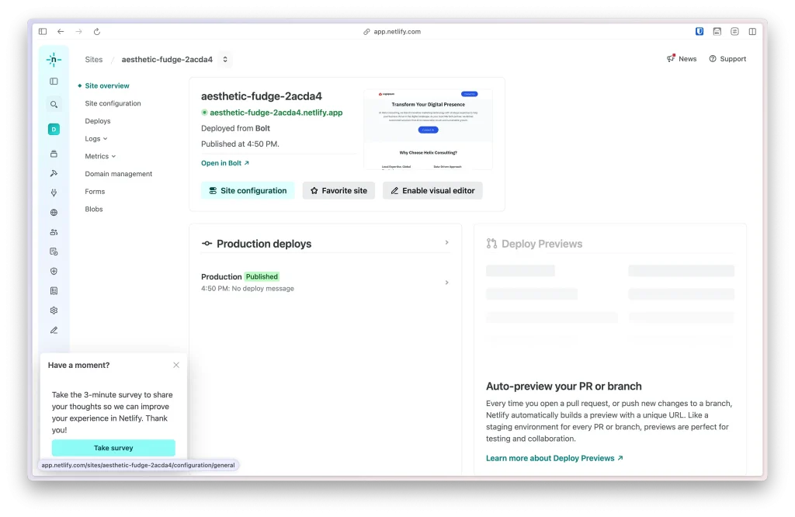Open Forms menu item
The image size is (795, 517).
coord(95,192)
